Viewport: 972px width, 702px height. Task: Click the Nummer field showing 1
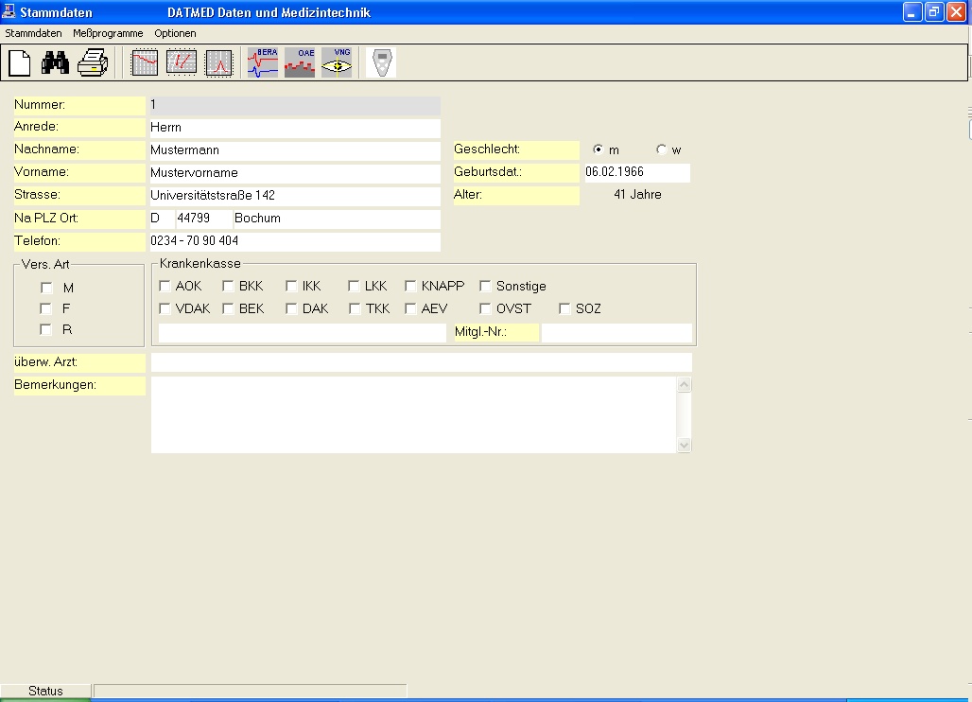point(295,105)
